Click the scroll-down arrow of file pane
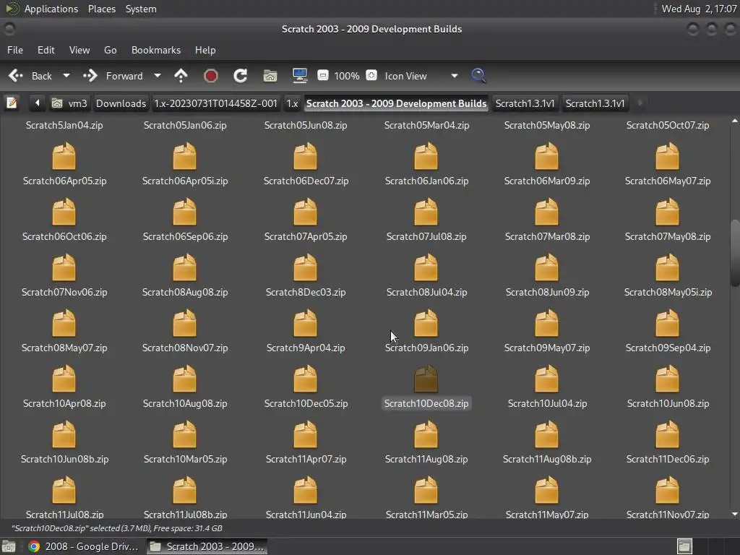Screen dimensions: 740x555 click(x=734, y=514)
